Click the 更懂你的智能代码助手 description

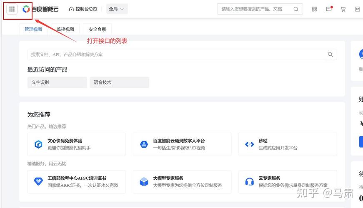69,148
